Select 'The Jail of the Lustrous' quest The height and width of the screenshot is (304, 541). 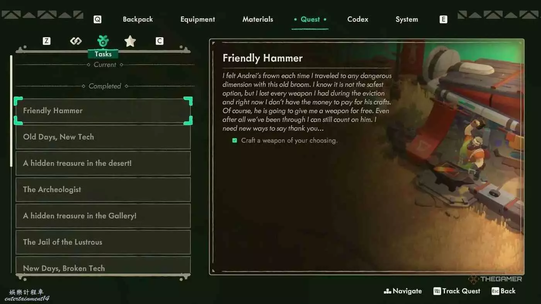pos(103,242)
